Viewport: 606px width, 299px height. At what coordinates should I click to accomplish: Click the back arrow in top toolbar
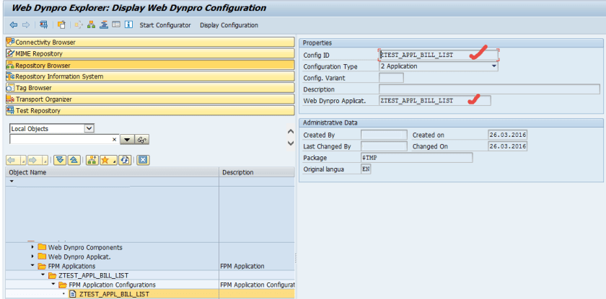coord(13,25)
